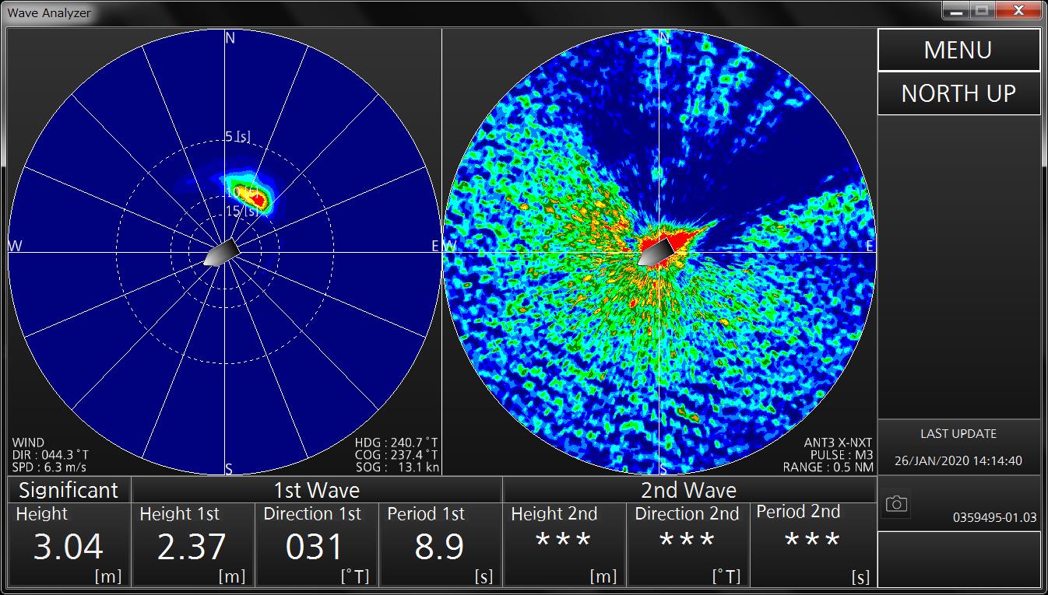This screenshot has width=1048, height=595.
Task: Click the 1st Wave header
Action: coord(316,490)
